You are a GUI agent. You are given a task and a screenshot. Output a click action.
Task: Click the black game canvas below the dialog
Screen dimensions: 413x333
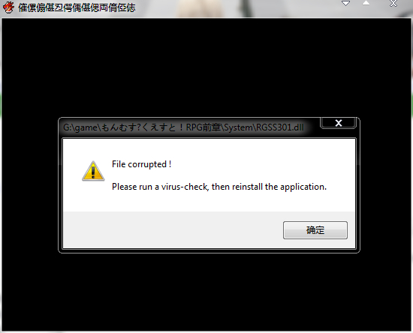(206, 292)
